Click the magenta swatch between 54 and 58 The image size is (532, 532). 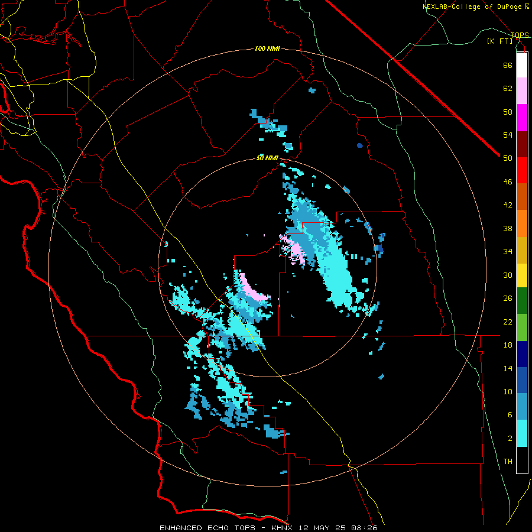tap(522, 118)
